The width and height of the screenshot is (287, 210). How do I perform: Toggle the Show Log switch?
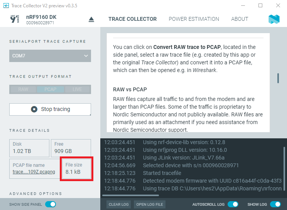click(275, 204)
